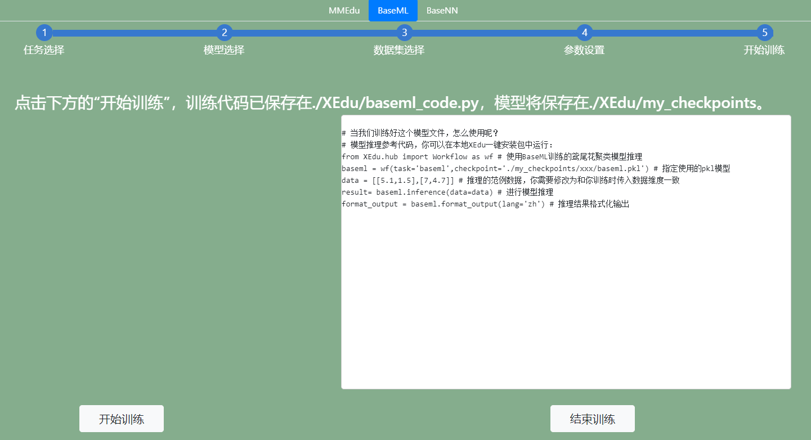811x440 pixels.
Task: Click the comment line '# 模型推理参考代码'
Action: coord(447,145)
